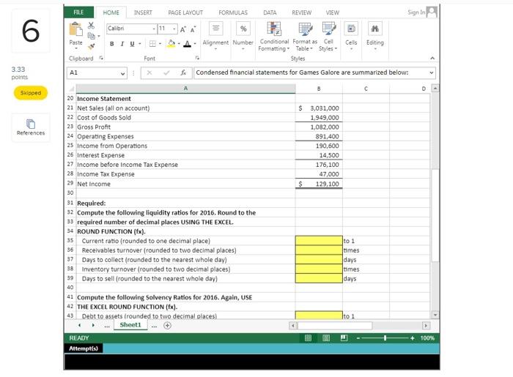
Task: Increase font size with large A icon
Action: 183,29
